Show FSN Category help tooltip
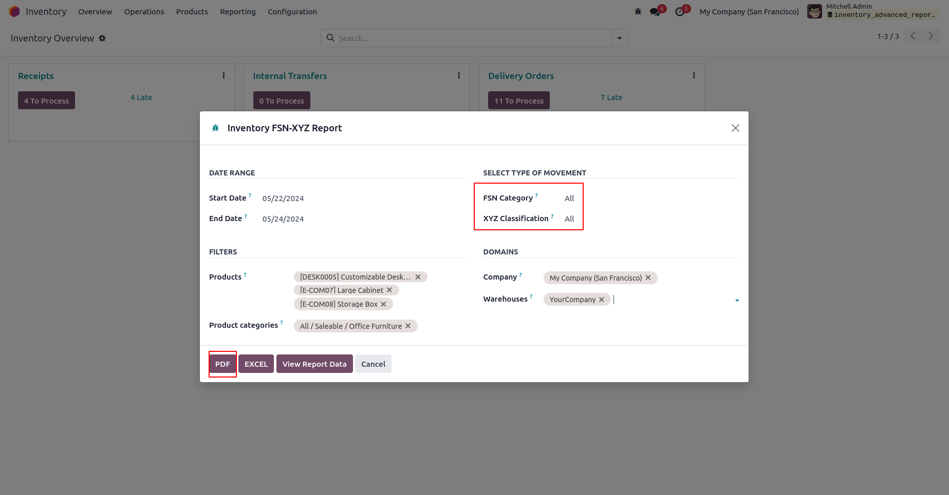949x495 pixels. [x=536, y=195]
